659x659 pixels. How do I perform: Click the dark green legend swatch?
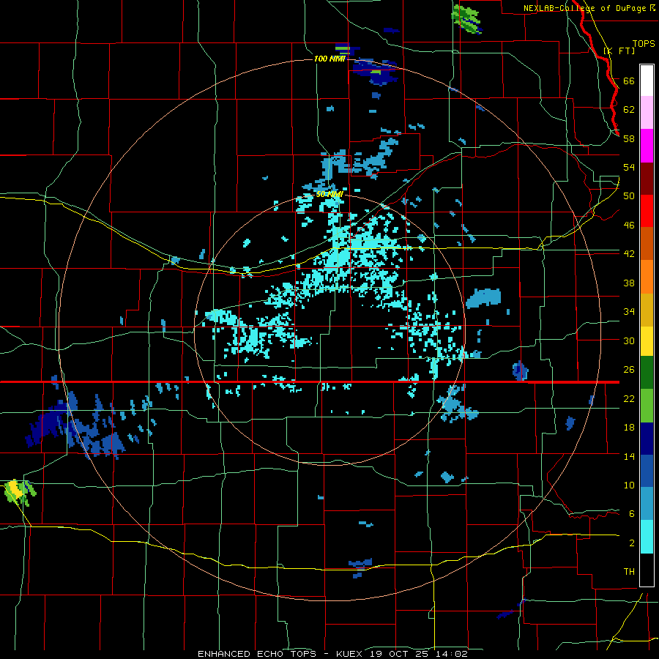point(647,373)
